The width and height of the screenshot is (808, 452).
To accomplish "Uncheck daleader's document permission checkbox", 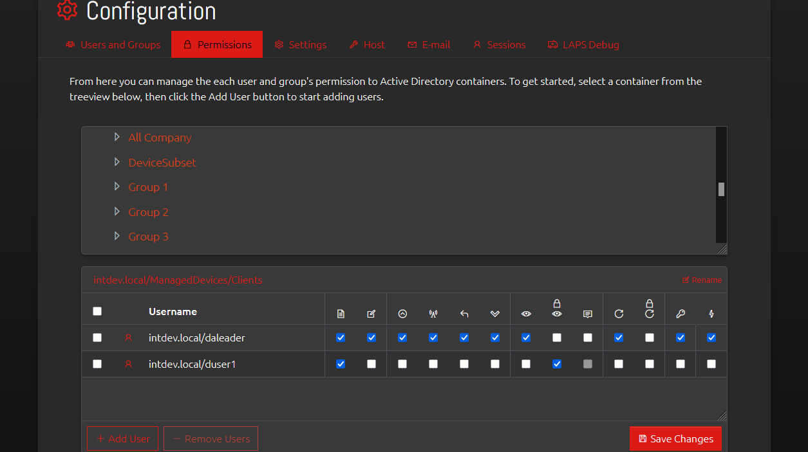I will pyautogui.click(x=341, y=338).
